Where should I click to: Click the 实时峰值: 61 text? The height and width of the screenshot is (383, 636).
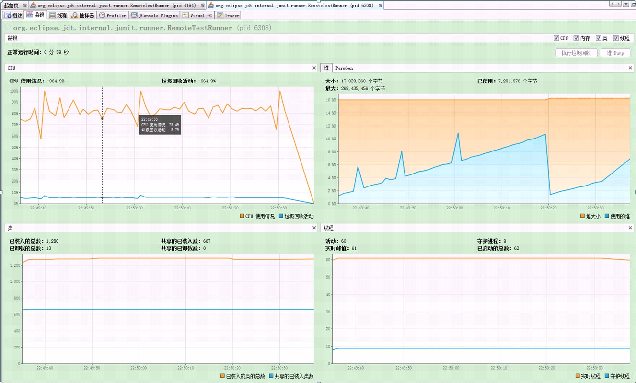(x=341, y=248)
